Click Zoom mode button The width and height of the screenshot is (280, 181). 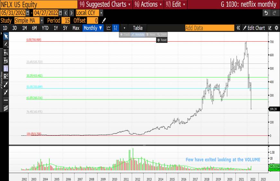(x=162, y=35)
